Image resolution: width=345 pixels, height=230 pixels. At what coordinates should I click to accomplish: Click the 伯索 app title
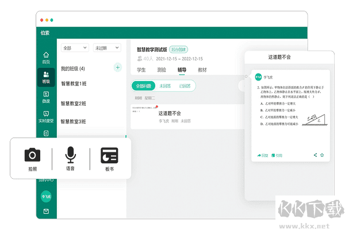(45, 33)
